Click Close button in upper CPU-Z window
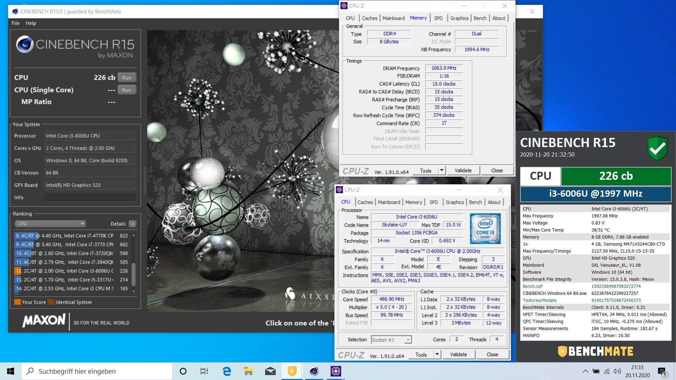Image resolution: width=676 pixels, height=380 pixels. 497,171
